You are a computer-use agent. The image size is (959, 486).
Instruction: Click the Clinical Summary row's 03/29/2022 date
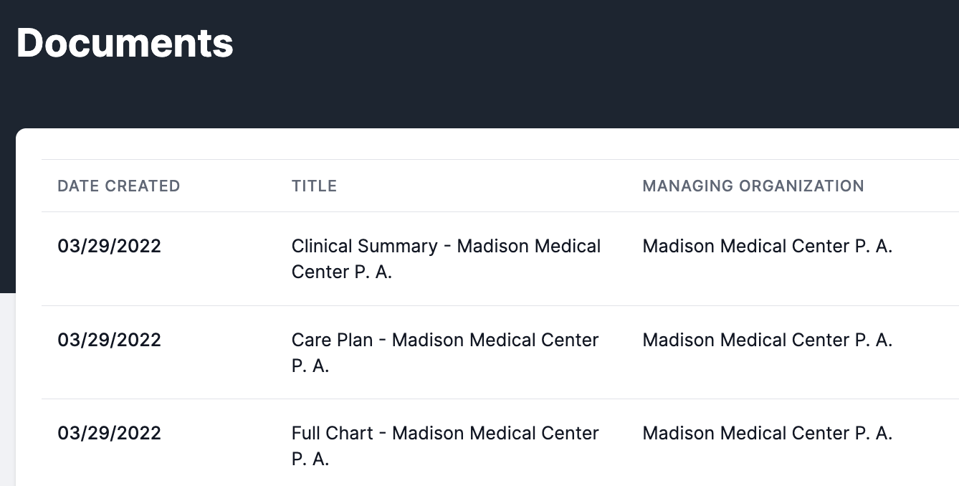click(x=109, y=247)
